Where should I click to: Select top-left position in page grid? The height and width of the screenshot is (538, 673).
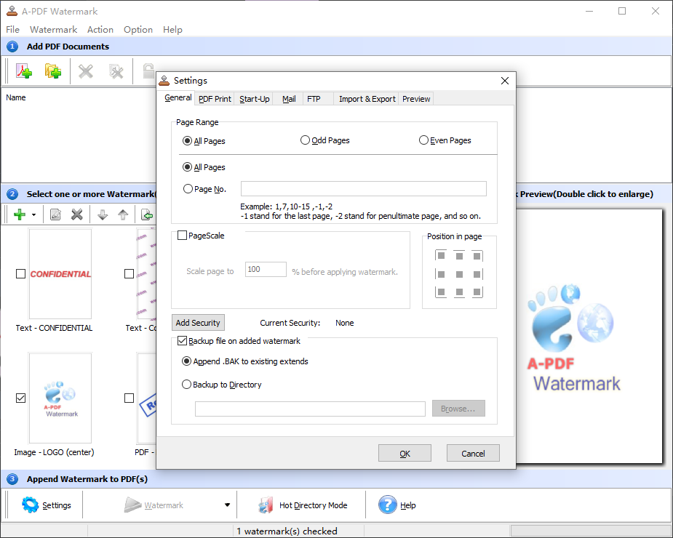[441, 256]
